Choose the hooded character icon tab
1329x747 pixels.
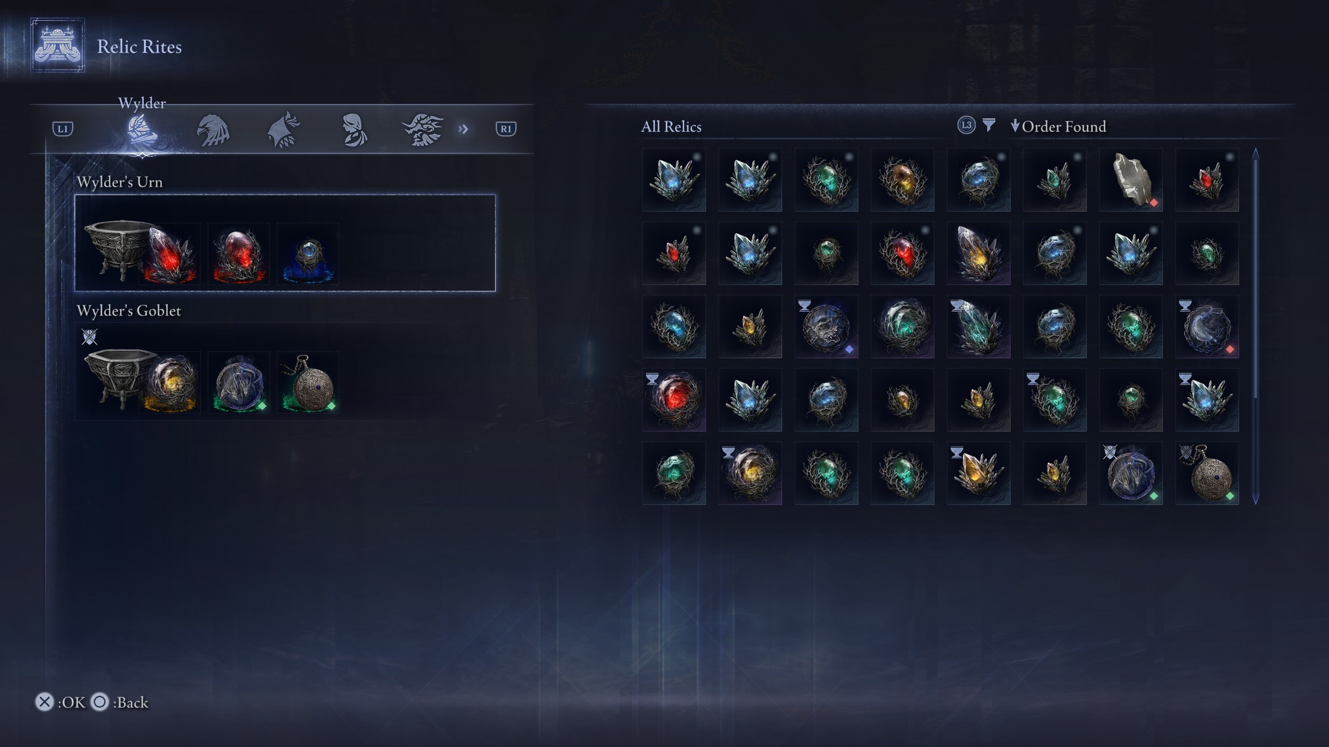283,130
